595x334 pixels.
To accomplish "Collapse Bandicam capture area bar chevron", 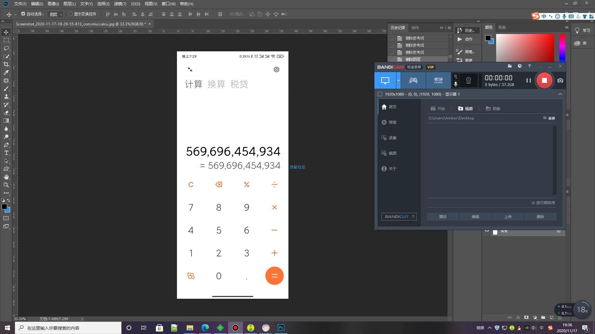I will click(560, 94).
